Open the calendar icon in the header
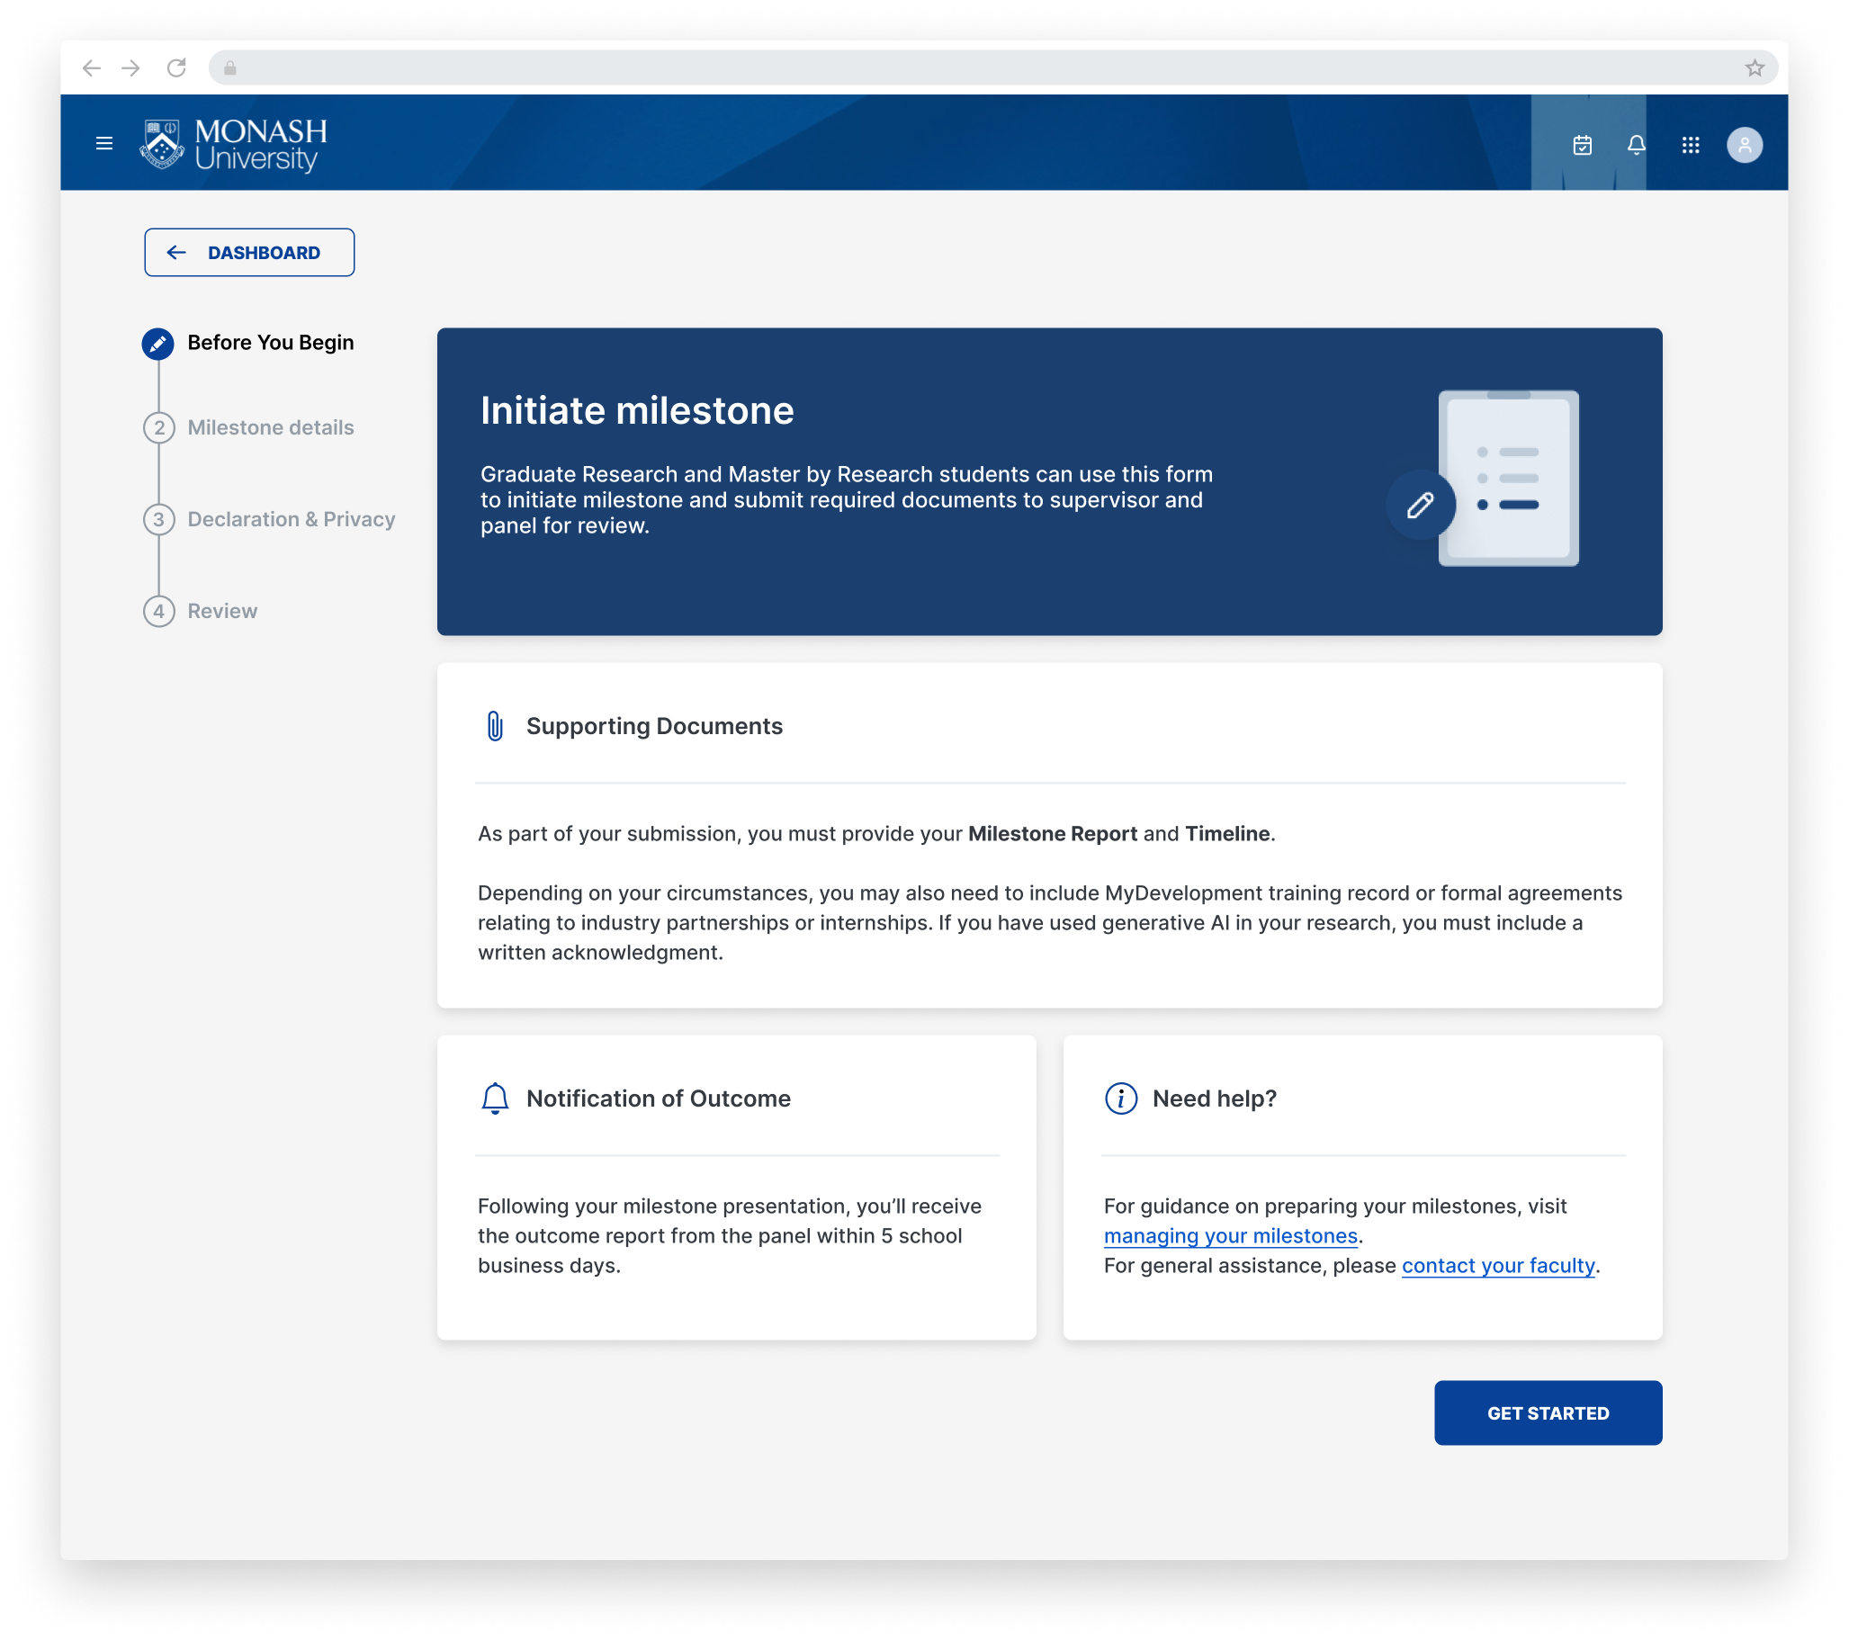 point(1583,144)
